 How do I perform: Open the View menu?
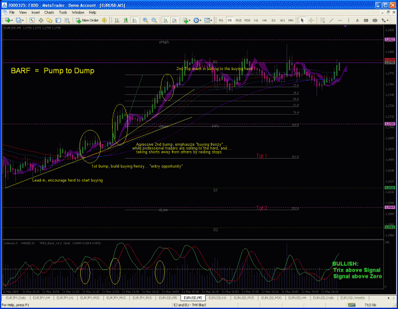(23, 12)
